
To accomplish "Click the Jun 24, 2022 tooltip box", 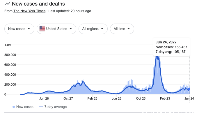I will tap(171, 47).
